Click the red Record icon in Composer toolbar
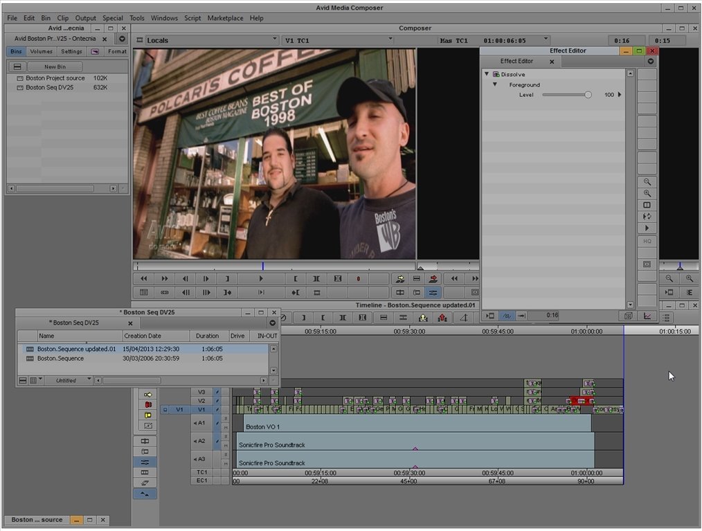 [x=358, y=278]
